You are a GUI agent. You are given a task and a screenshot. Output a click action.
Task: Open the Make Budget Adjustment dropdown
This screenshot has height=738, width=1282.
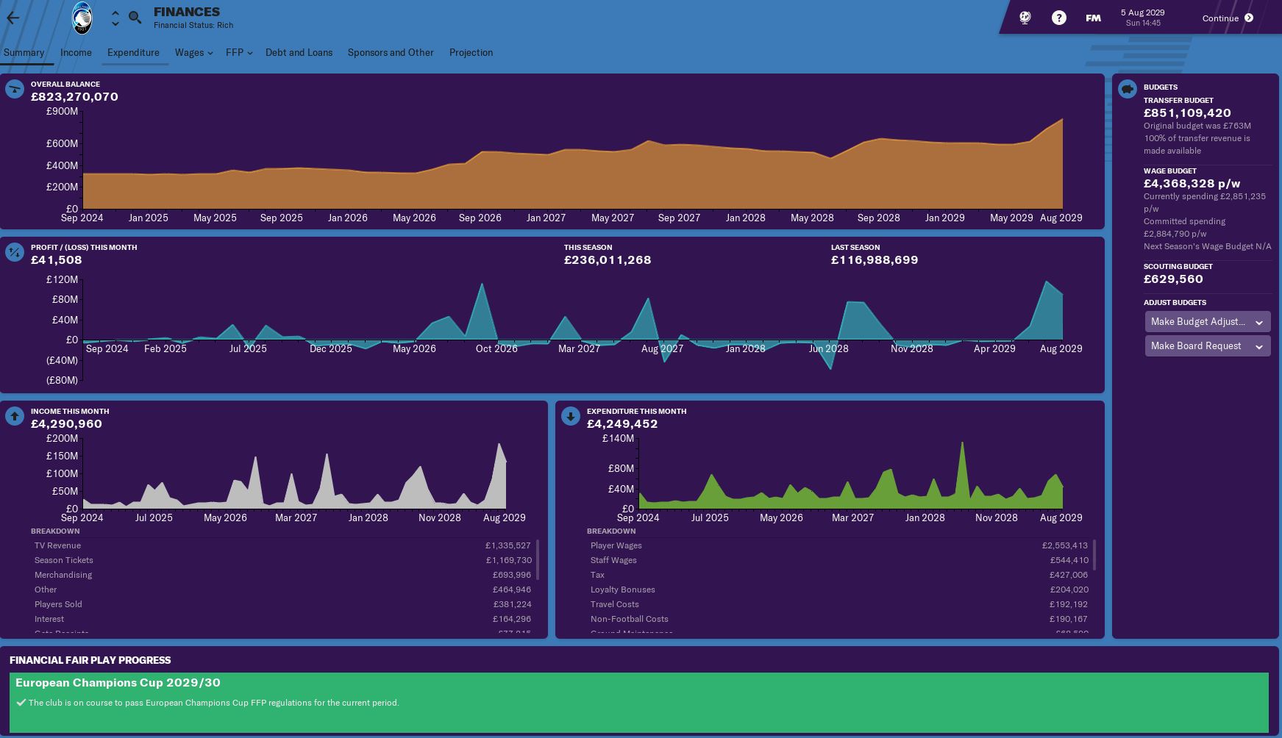tap(1207, 322)
